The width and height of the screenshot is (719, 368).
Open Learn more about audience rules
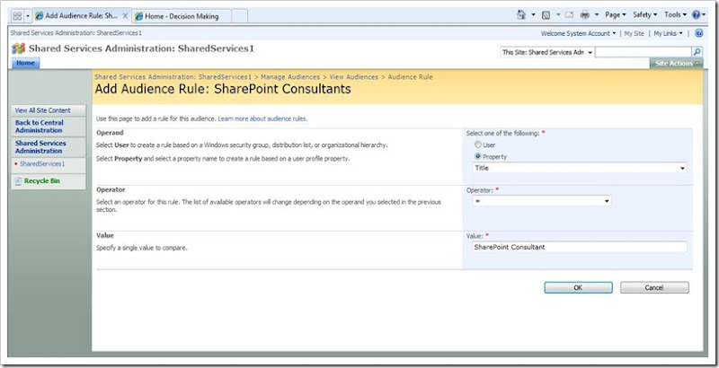262,118
